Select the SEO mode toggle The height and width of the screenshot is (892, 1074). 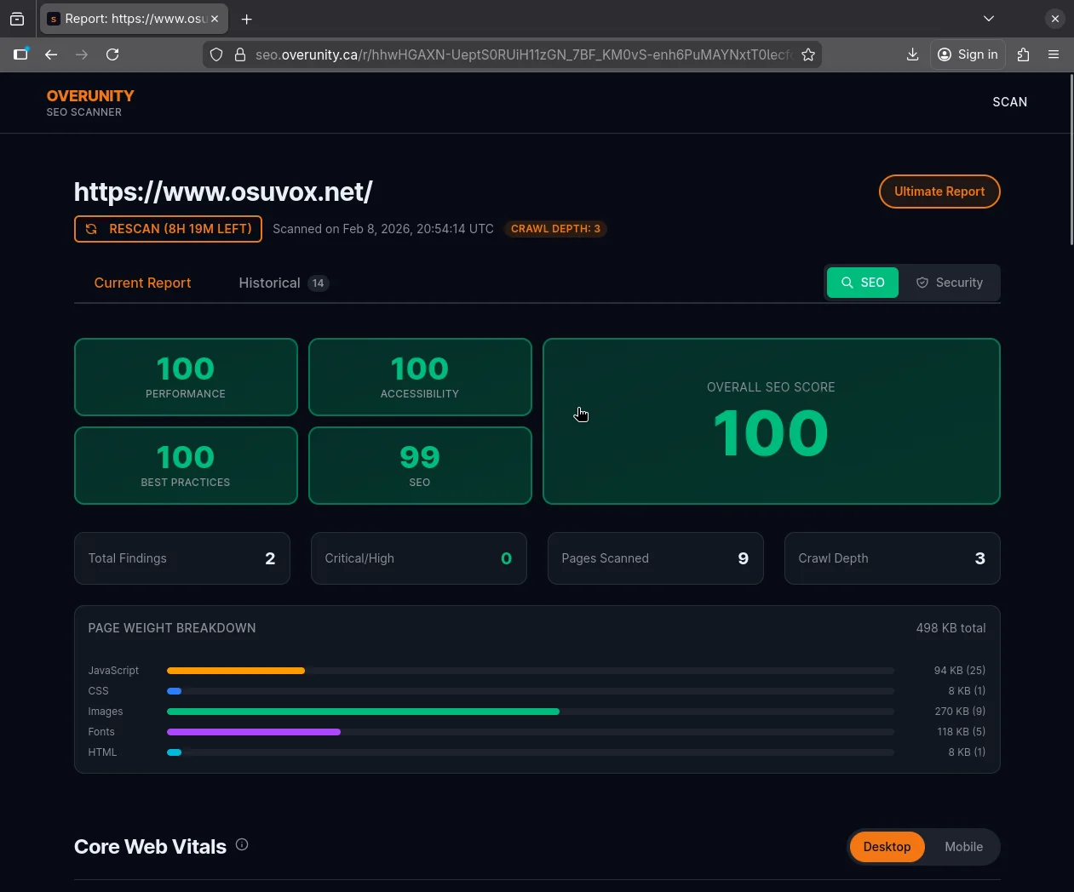coord(863,283)
